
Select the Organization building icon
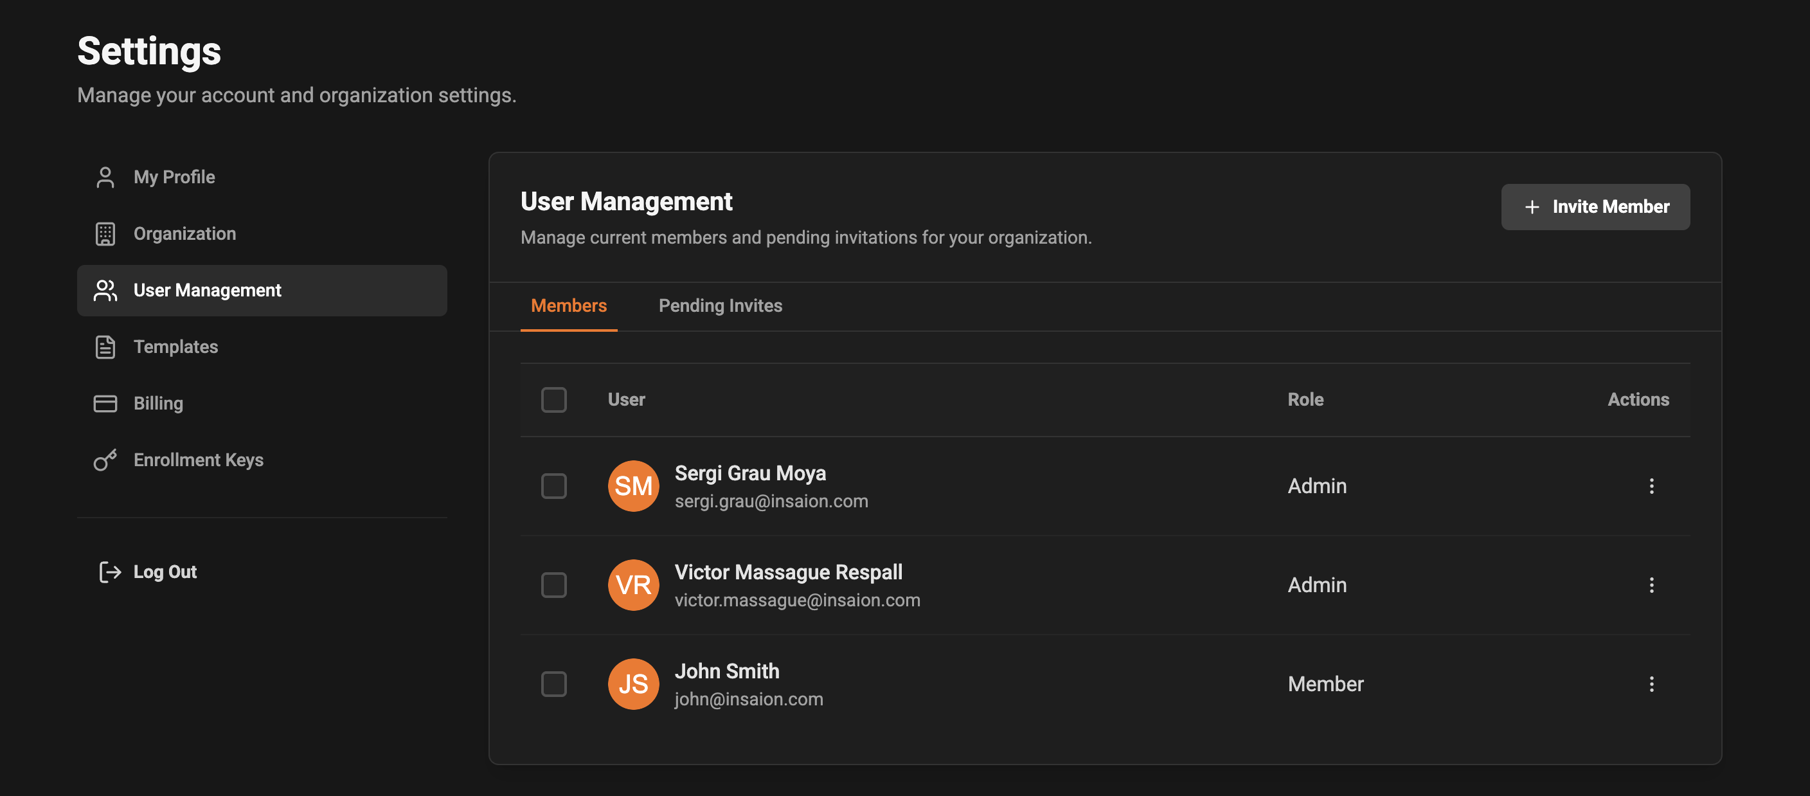(105, 233)
